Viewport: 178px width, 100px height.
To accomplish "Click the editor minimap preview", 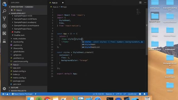I will pyautogui.click(x=139, y=12).
